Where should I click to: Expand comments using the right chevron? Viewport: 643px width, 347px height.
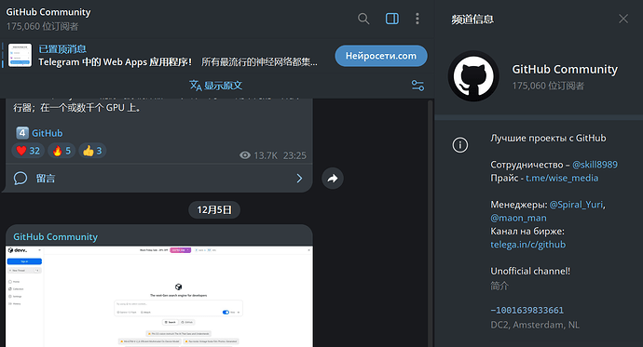299,179
